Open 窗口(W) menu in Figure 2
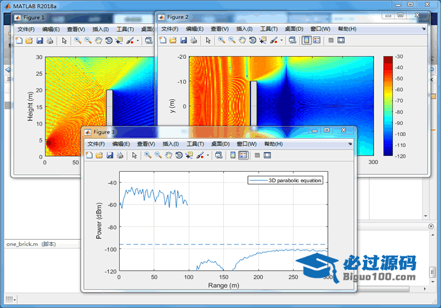Image resolution: width=441 pixels, height=308 pixels. tap(320, 29)
